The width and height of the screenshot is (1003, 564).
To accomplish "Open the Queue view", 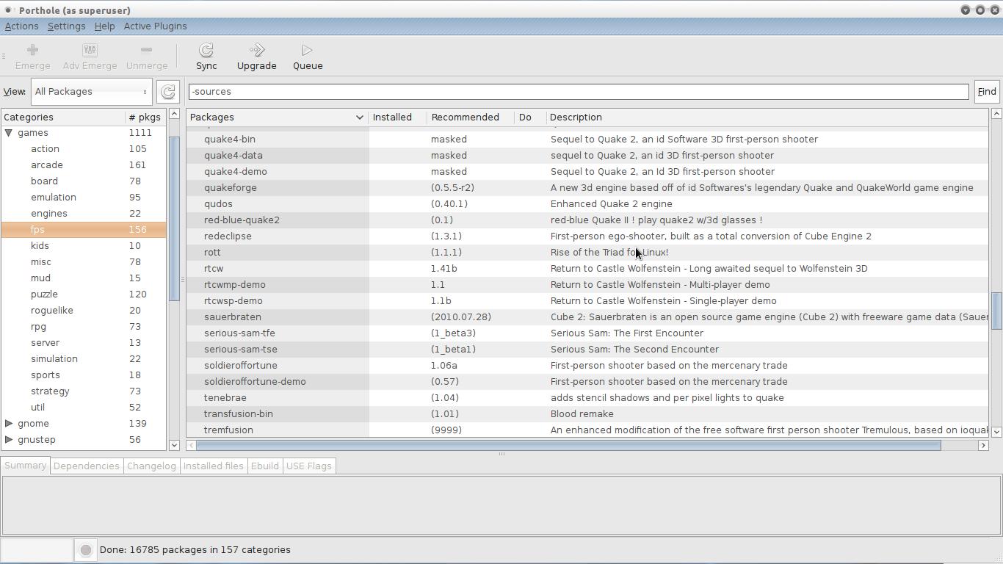I will point(308,57).
